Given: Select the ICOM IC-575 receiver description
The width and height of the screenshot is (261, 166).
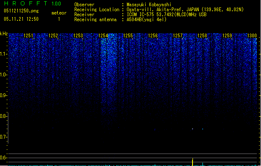Looking at the screenshot, I should click(166, 15).
